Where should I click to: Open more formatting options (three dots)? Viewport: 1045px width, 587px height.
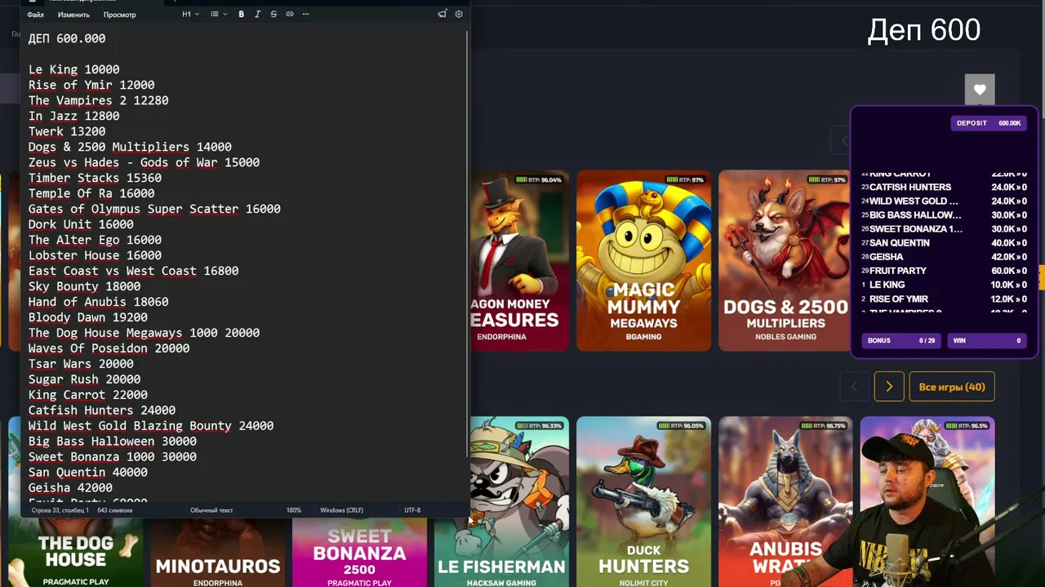coord(306,14)
